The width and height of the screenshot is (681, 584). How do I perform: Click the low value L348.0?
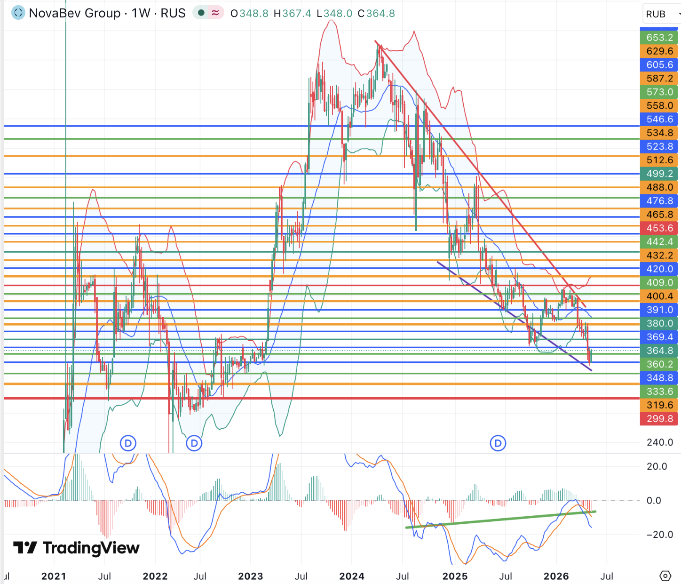[x=334, y=13]
